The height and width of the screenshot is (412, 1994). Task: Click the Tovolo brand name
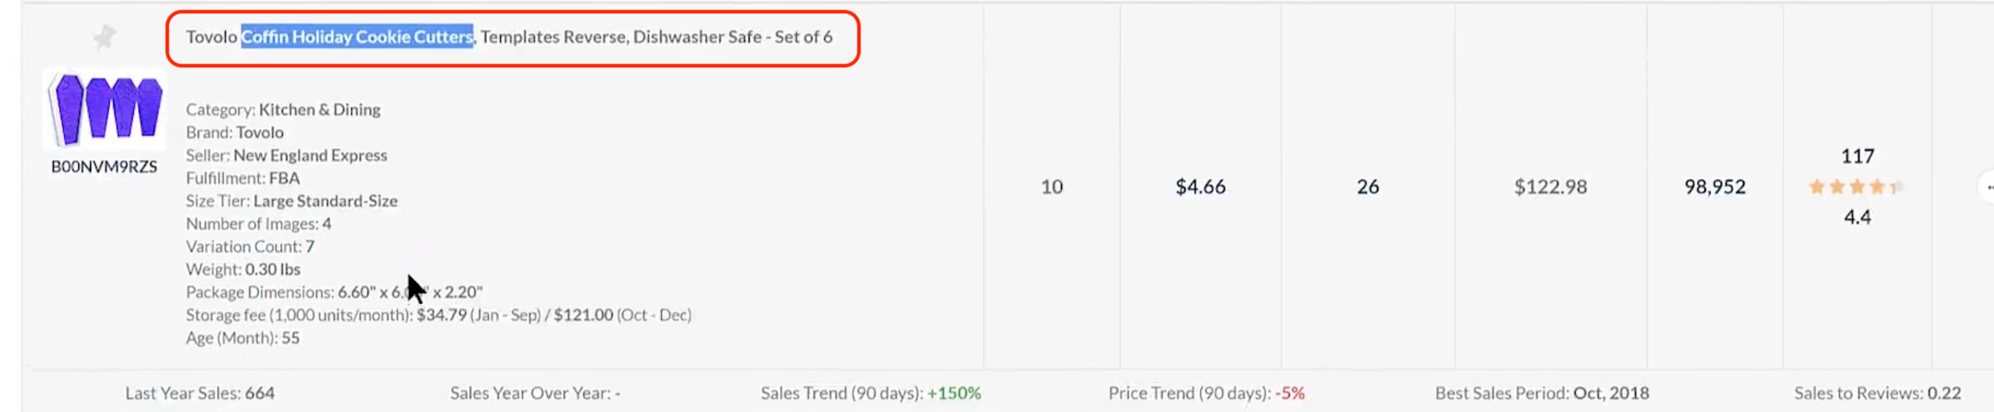click(x=260, y=132)
